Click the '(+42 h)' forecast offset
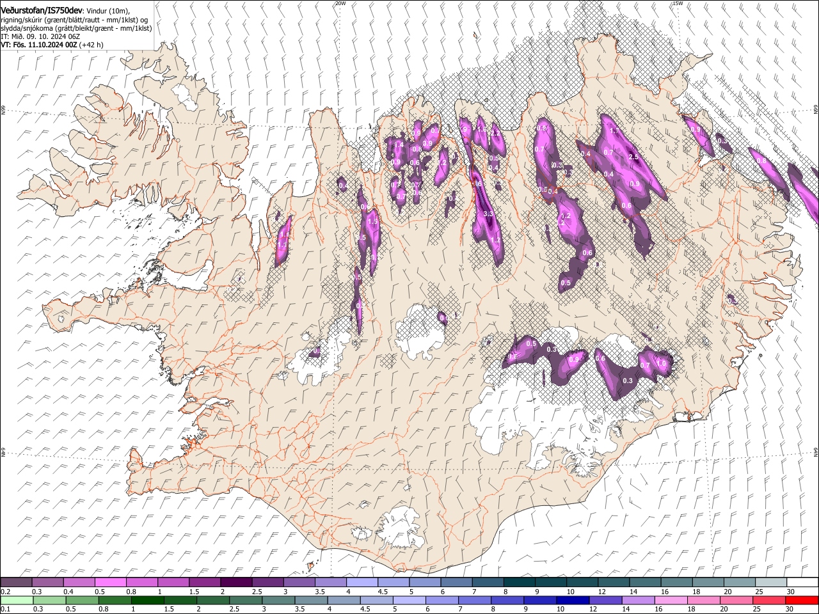 tap(91, 45)
